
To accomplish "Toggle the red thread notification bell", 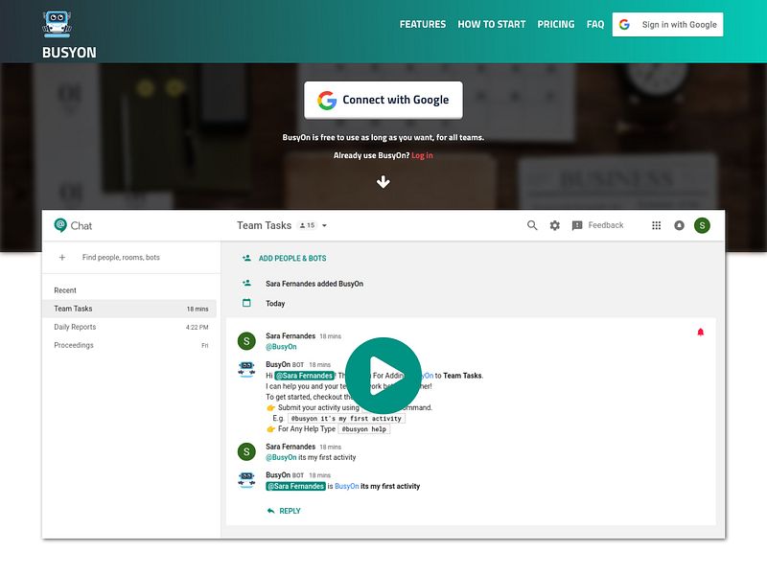I will pyautogui.click(x=700, y=332).
